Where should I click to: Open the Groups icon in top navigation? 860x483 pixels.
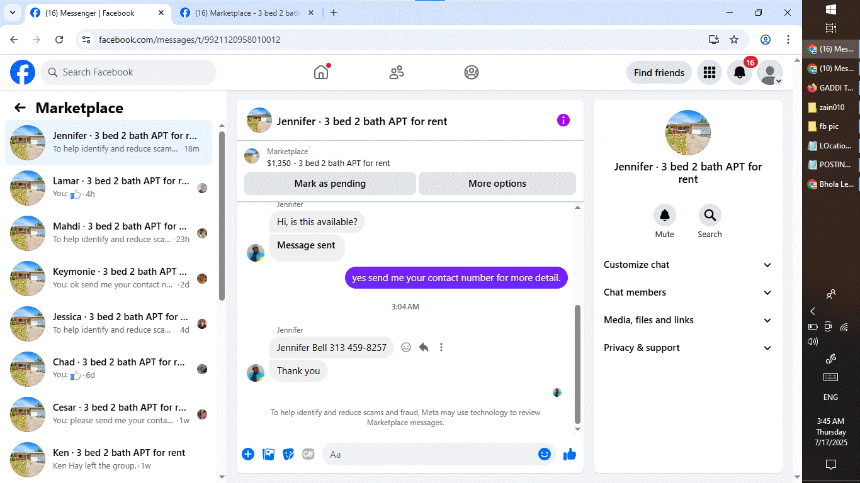[472, 72]
